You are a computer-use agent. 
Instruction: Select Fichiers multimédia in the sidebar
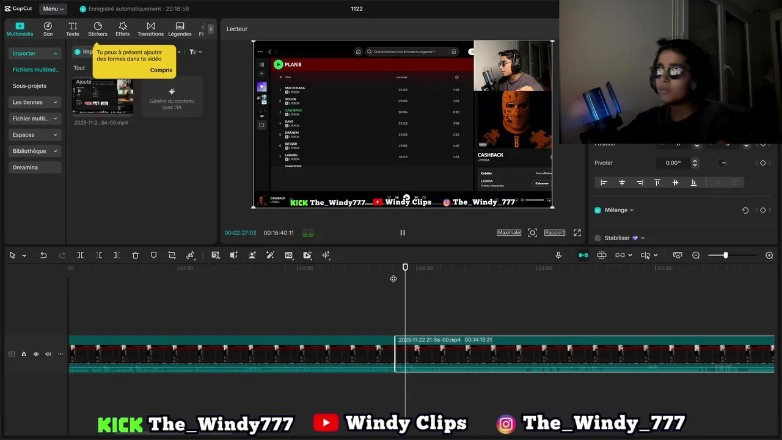click(x=35, y=70)
